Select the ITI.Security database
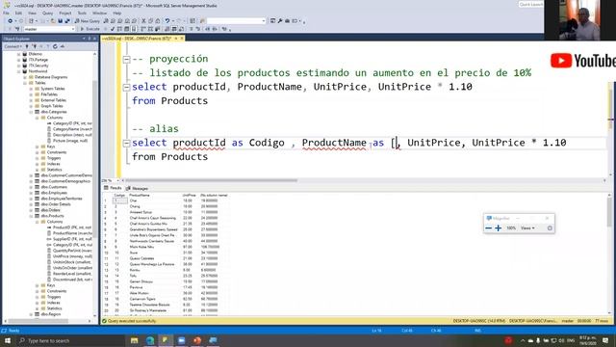 pyautogui.click(x=38, y=66)
